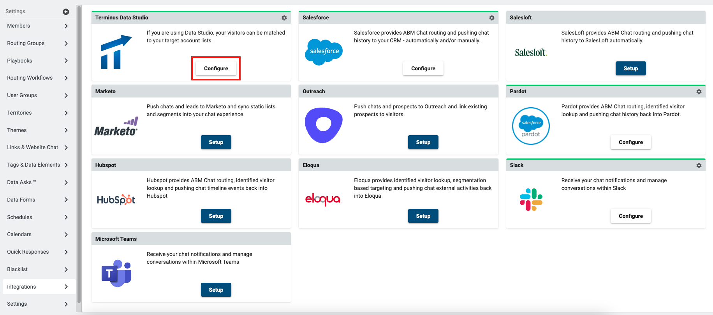Set up the Eloqua integration
The height and width of the screenshot is (315, 713).
tap(423, 216)
